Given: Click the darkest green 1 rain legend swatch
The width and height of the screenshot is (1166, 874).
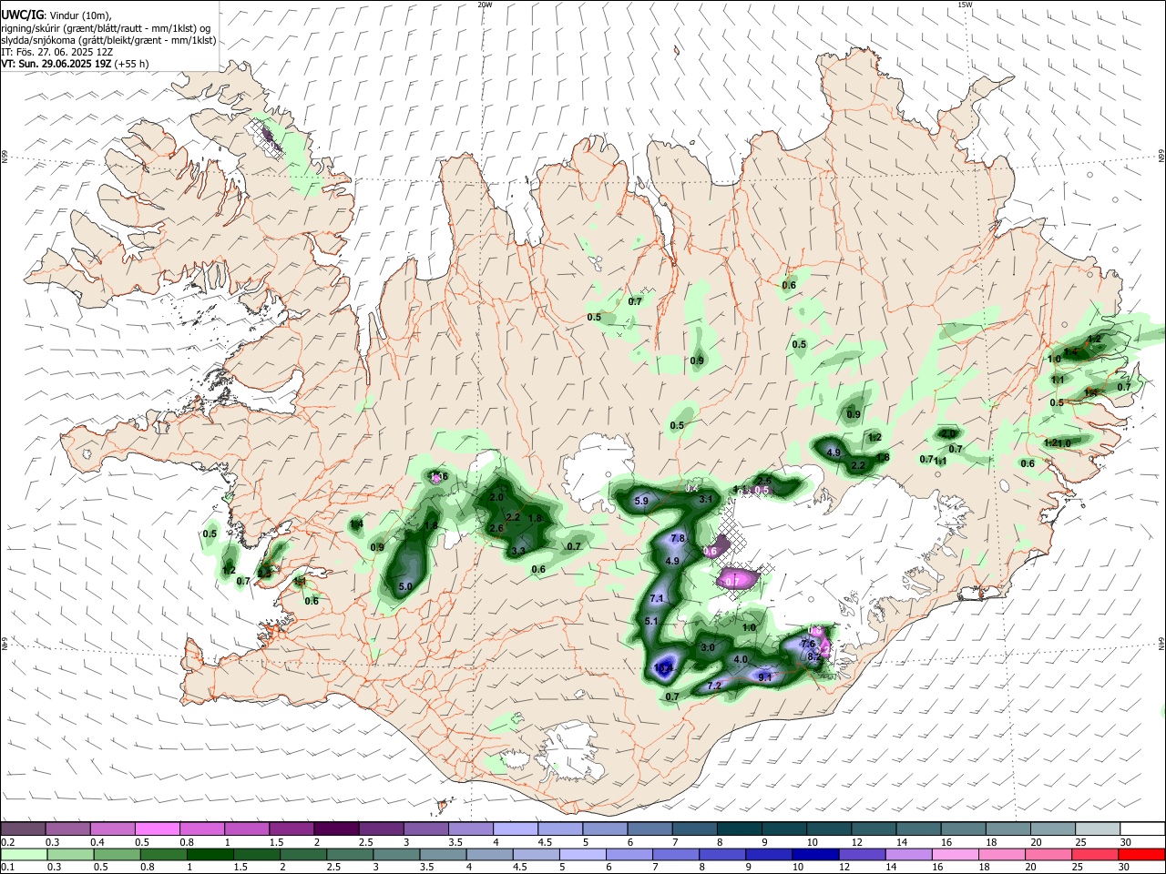Looking at the screenshot, I should click(x=210, y=854).
